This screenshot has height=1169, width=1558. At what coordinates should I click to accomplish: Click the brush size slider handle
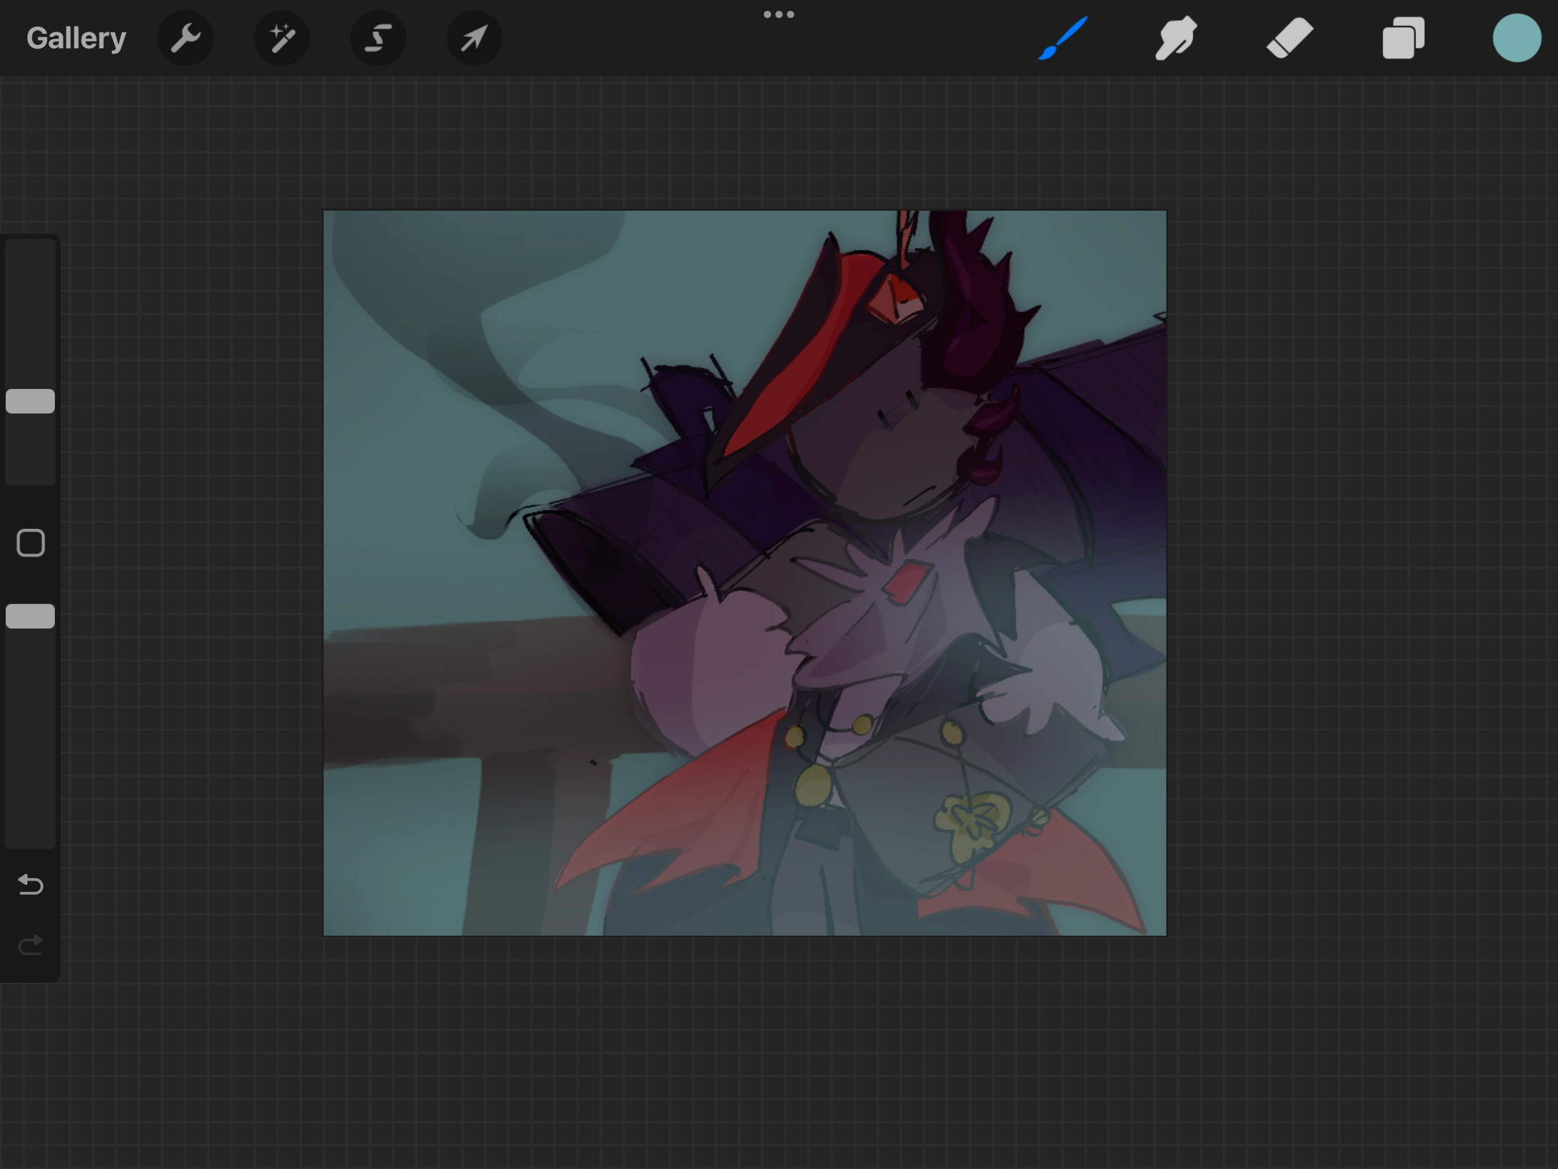30,401
